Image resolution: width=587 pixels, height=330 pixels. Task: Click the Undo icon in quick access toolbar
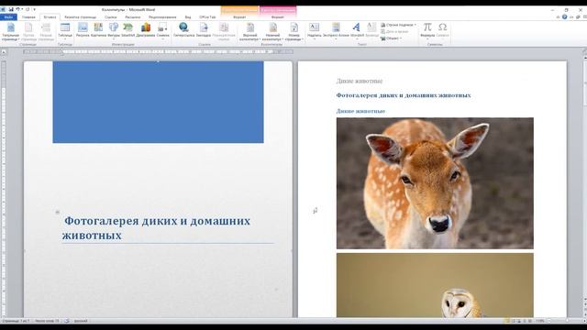[17, 9]
